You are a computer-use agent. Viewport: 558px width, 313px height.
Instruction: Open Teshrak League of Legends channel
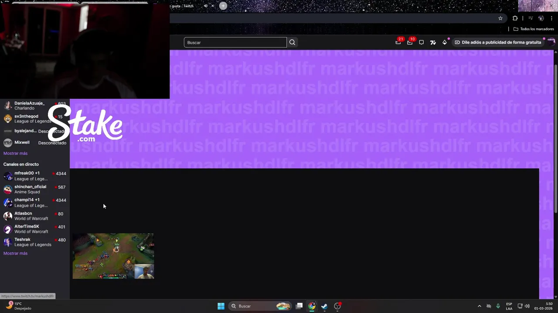35,242
